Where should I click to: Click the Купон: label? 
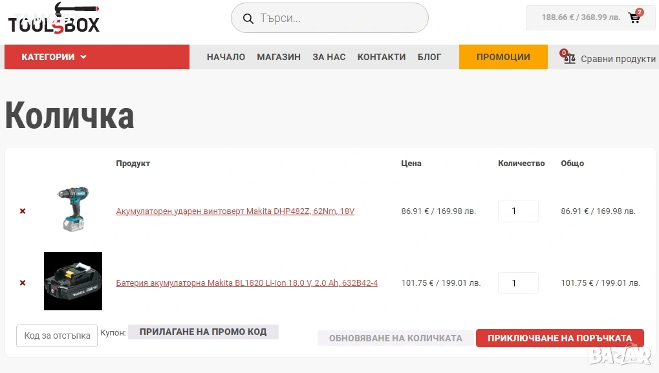tap(113, 332)
